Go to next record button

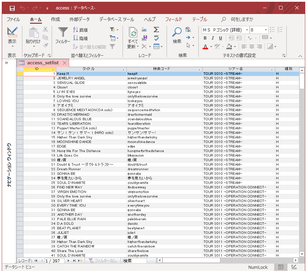tap(68, 261)
